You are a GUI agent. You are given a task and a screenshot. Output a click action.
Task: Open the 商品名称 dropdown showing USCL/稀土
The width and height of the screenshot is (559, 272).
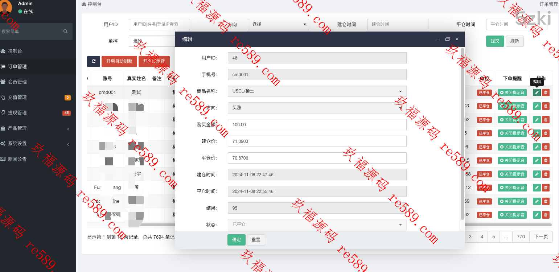pyautogui.click(x=317, y=91)
